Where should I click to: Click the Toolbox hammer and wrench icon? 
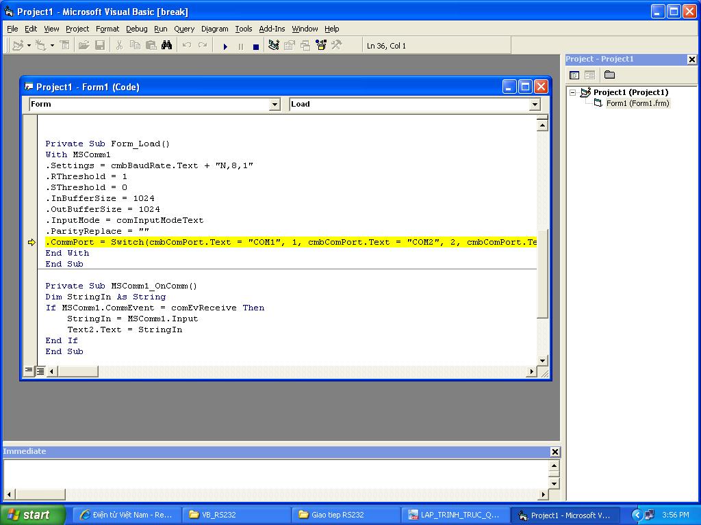coord(337,45)
